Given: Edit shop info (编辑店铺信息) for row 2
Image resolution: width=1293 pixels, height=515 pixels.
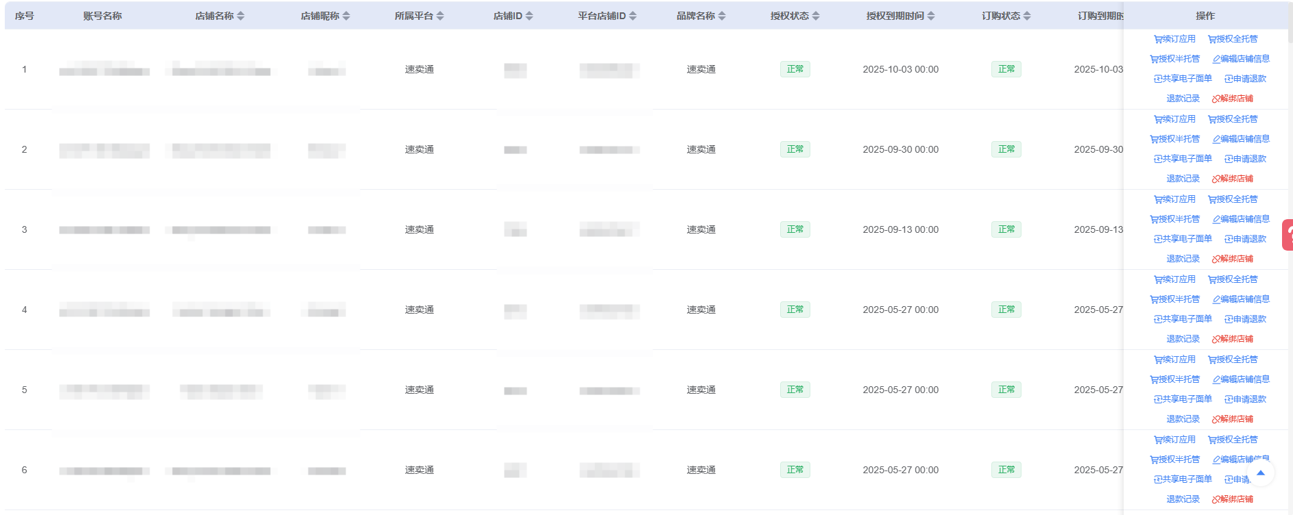Looking at the screenshot, I should pyautogui.click(x=1241, y=139).
